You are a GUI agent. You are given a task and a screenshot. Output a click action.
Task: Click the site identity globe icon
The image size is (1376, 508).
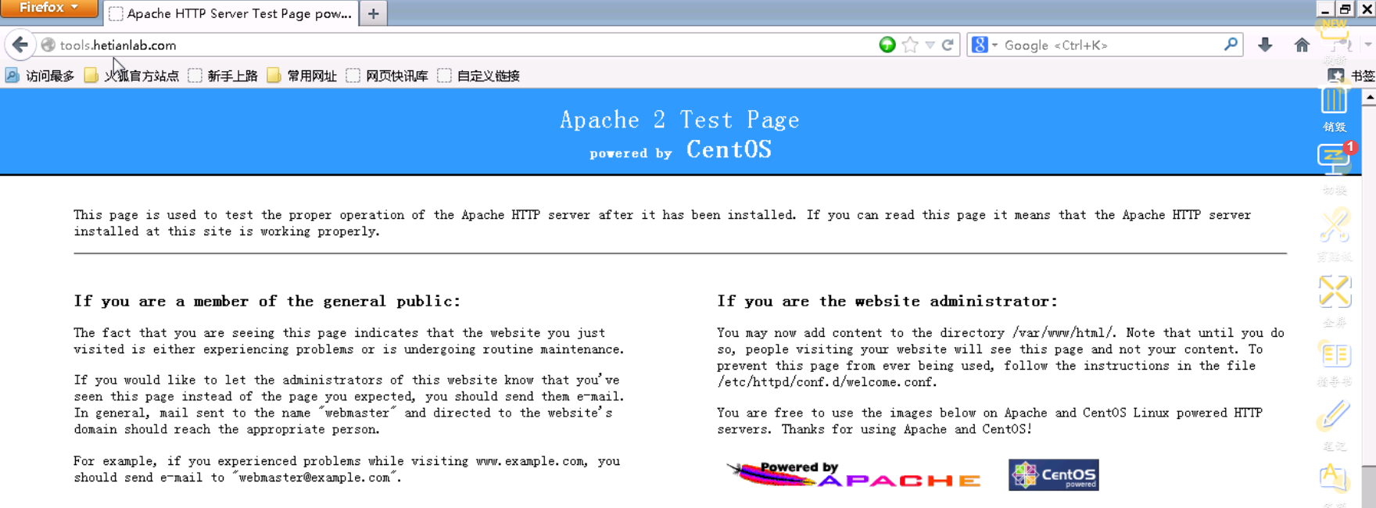coord(48,45)
